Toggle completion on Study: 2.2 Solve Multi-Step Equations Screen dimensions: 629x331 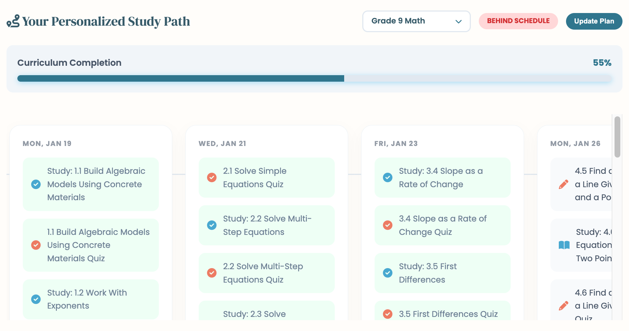point(212,225)
